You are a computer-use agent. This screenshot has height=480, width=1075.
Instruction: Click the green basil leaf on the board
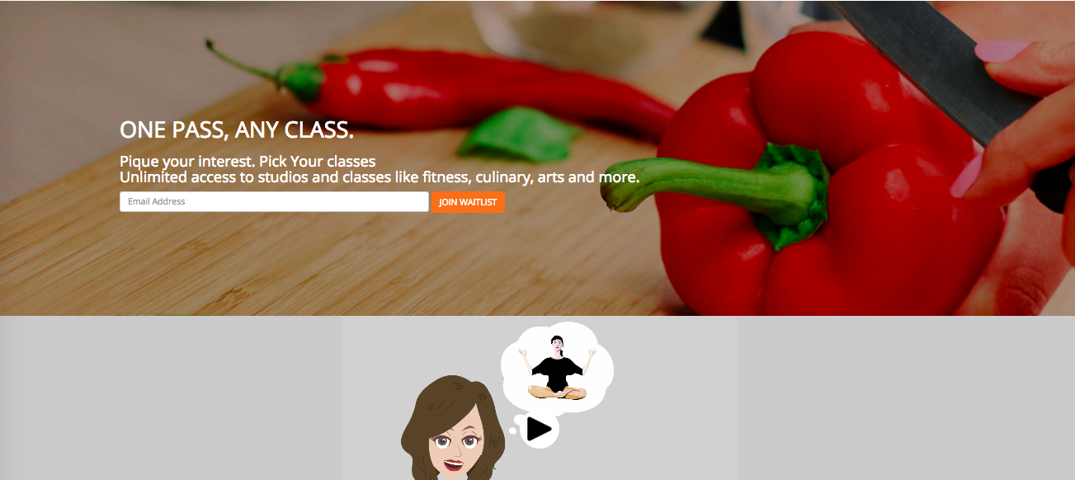click(518, 138)
